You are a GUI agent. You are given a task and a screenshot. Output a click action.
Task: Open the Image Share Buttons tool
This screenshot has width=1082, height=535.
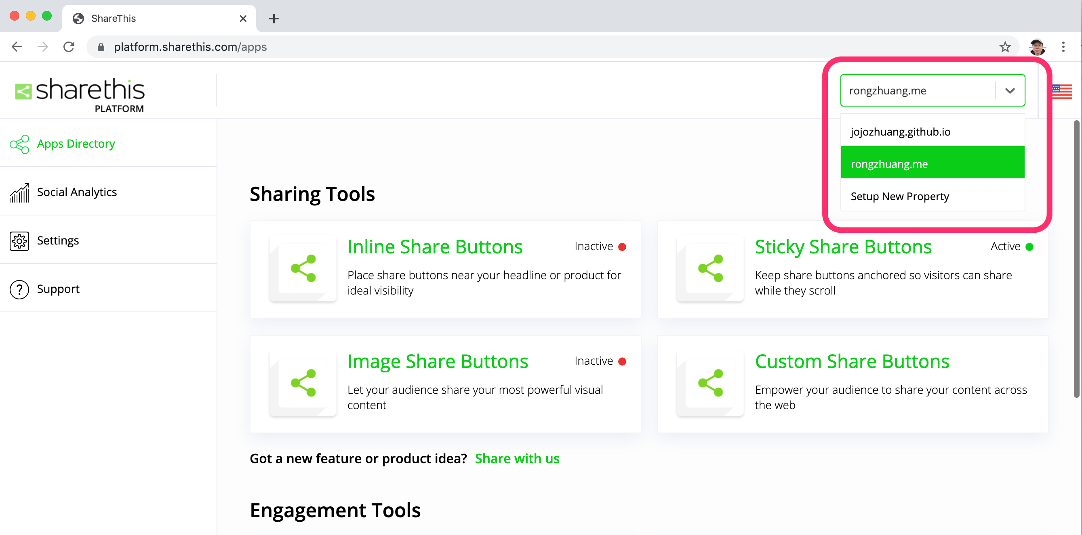pyautogui.click(x=438, y=361)
